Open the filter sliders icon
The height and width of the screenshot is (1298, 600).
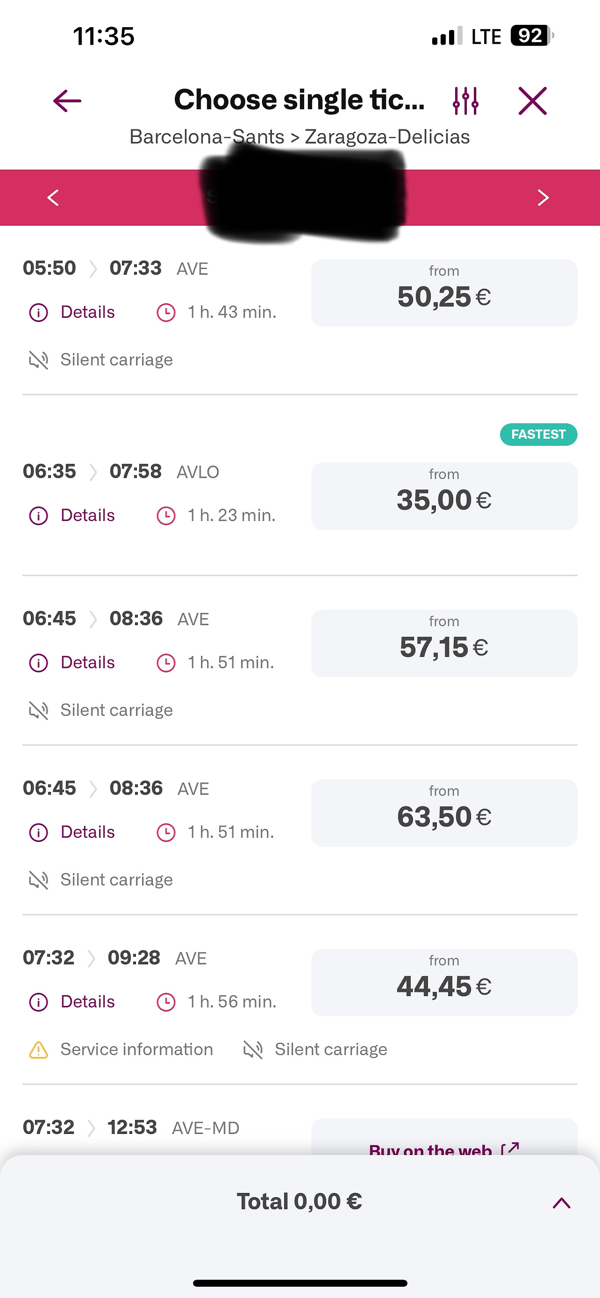(465, 101)
